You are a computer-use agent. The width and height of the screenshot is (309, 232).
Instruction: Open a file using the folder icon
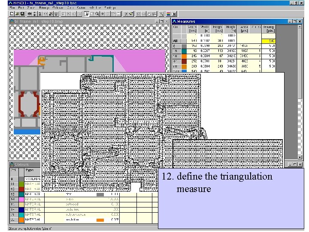click(17, 14)
